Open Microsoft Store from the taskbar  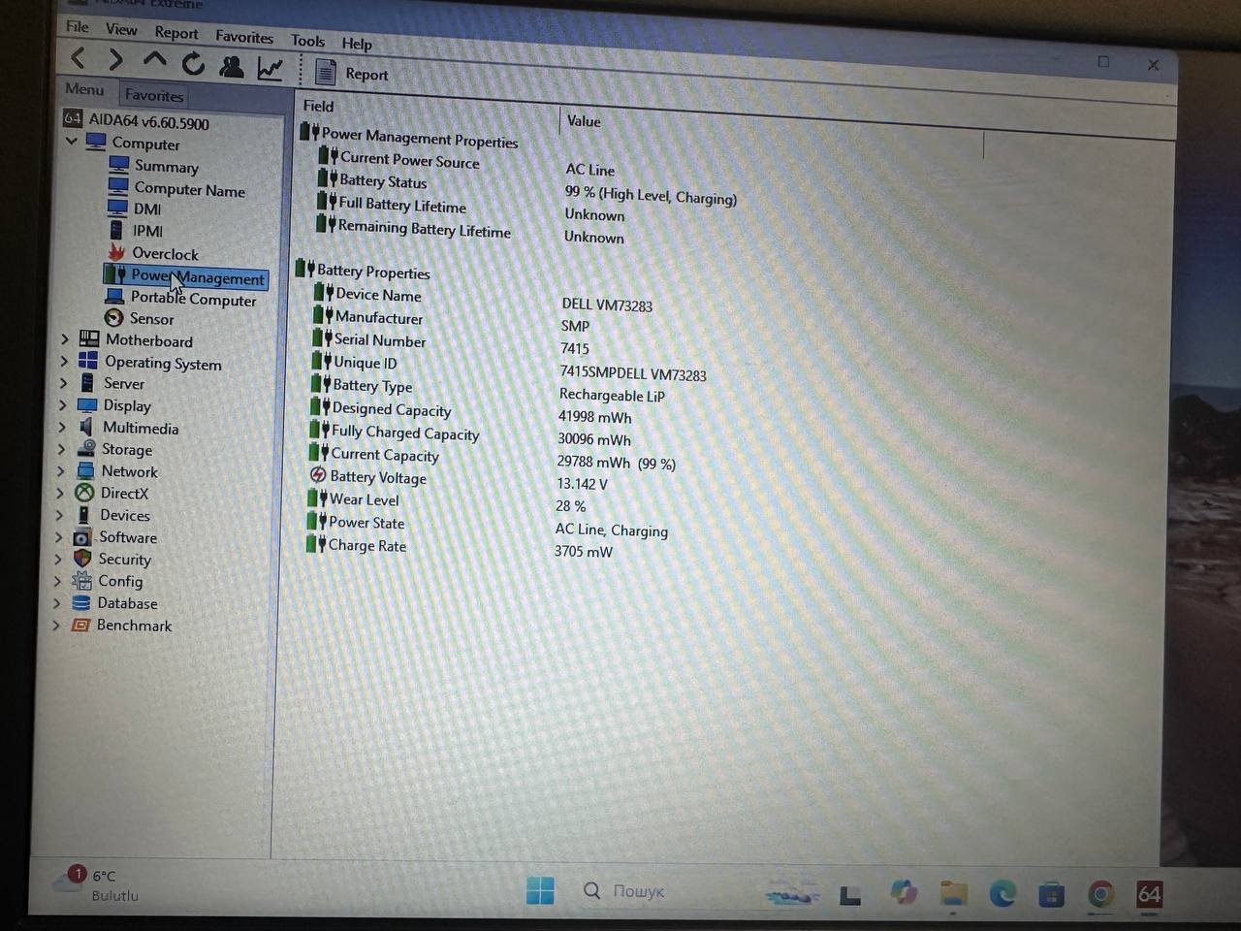tap(1051, 894)
